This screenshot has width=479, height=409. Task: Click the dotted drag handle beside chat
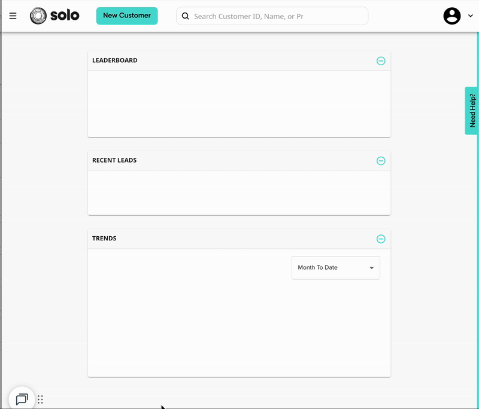41,399
